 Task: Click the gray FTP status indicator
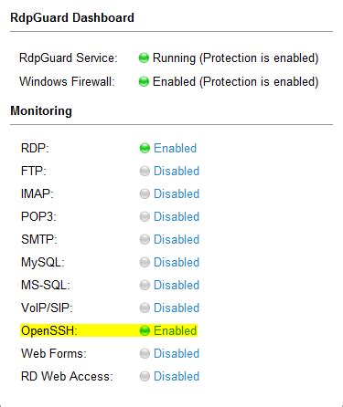click(145, 171)
